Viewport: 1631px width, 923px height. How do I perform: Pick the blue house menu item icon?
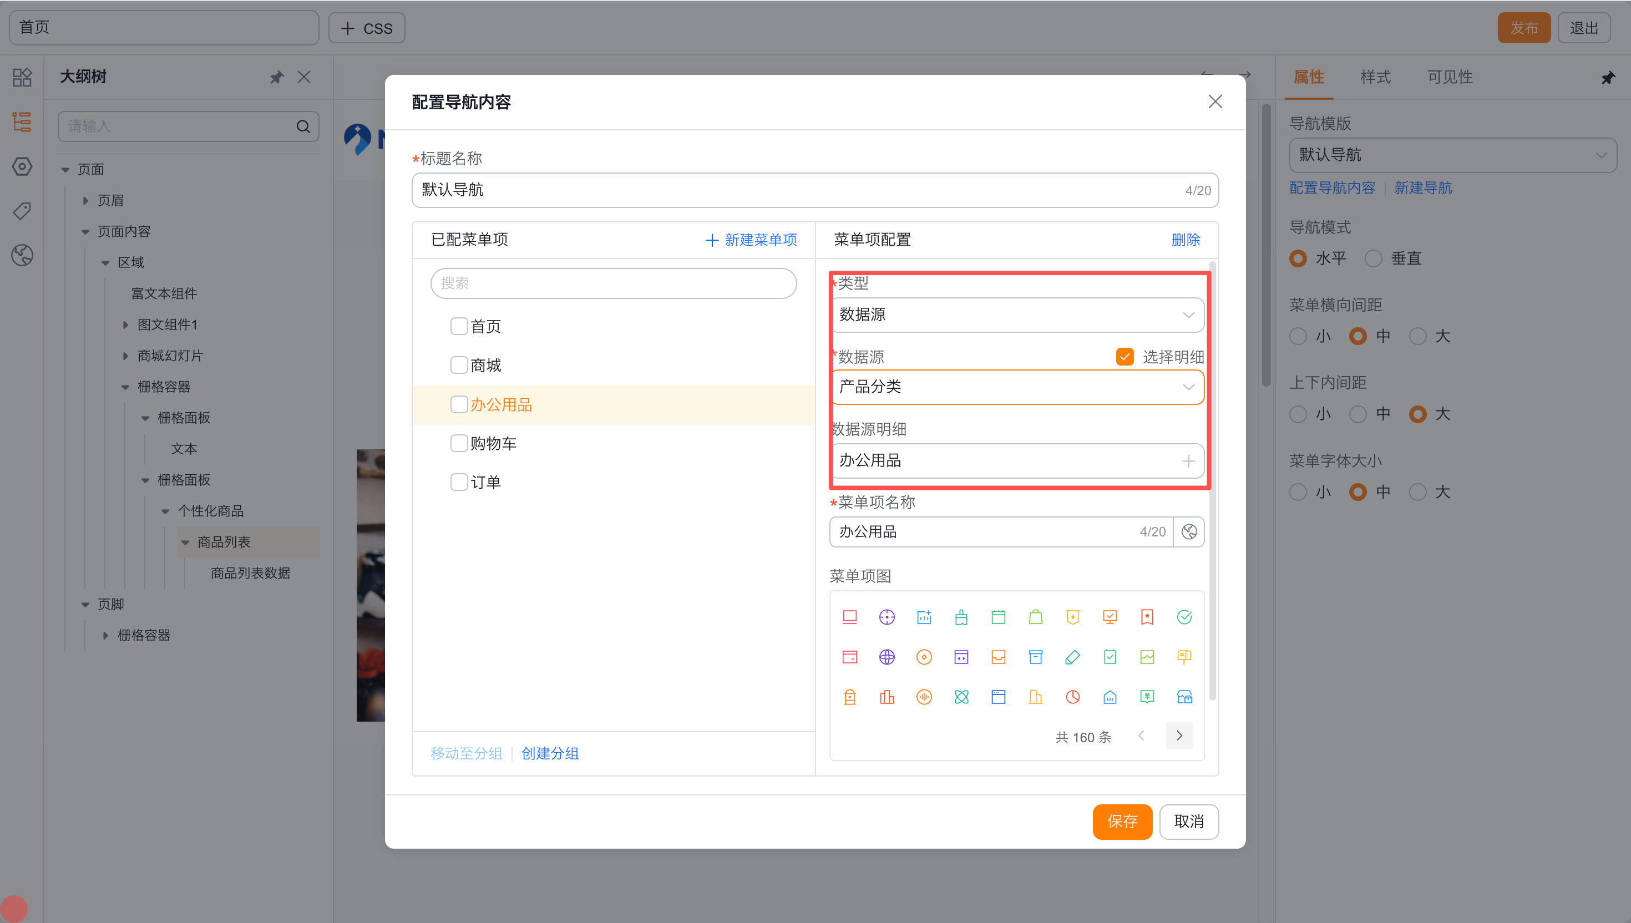point(1110,697)
